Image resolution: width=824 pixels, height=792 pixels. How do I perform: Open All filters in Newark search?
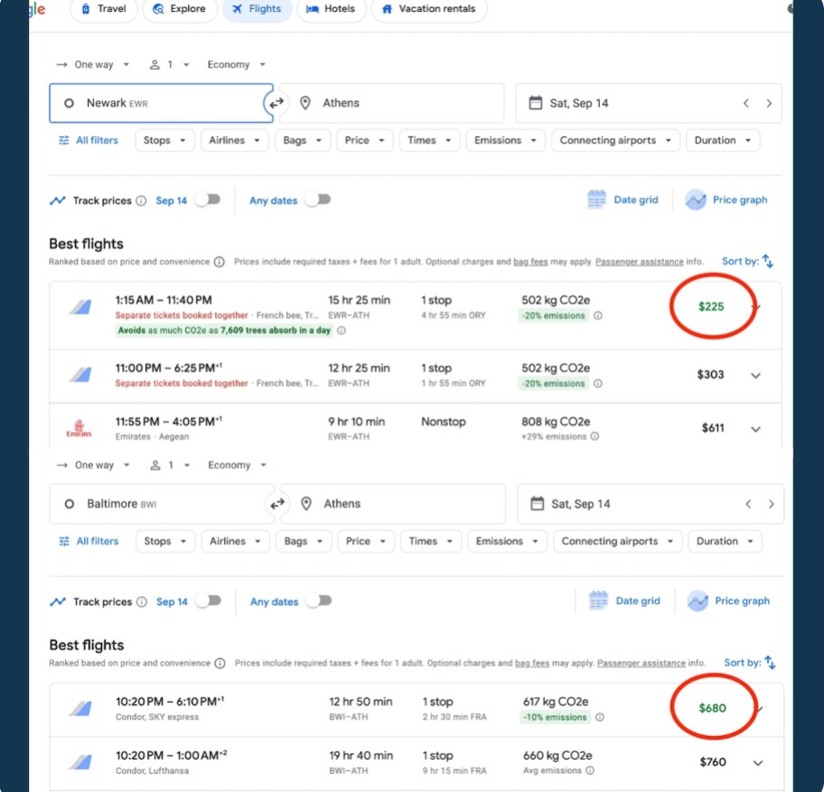[x=89, y=140]
